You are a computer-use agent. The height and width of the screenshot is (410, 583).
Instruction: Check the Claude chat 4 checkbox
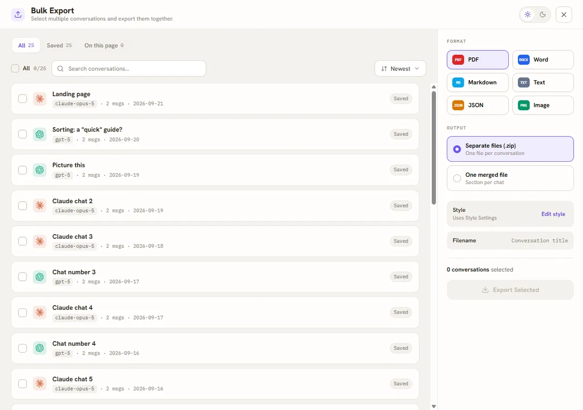22,312
